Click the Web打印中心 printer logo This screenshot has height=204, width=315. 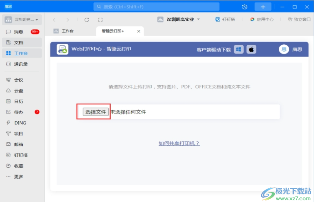pyautogui.click(x=62, y=49)
